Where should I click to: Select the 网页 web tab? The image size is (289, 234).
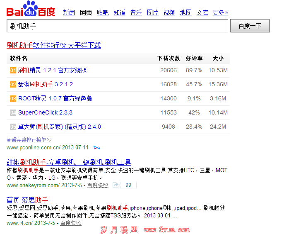(86, 12)
